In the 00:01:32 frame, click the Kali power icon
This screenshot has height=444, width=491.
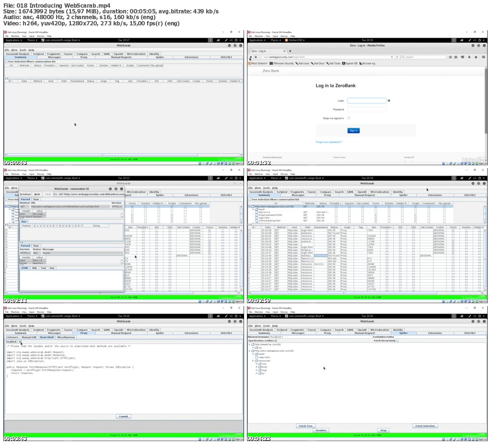[x=480, y=40]
